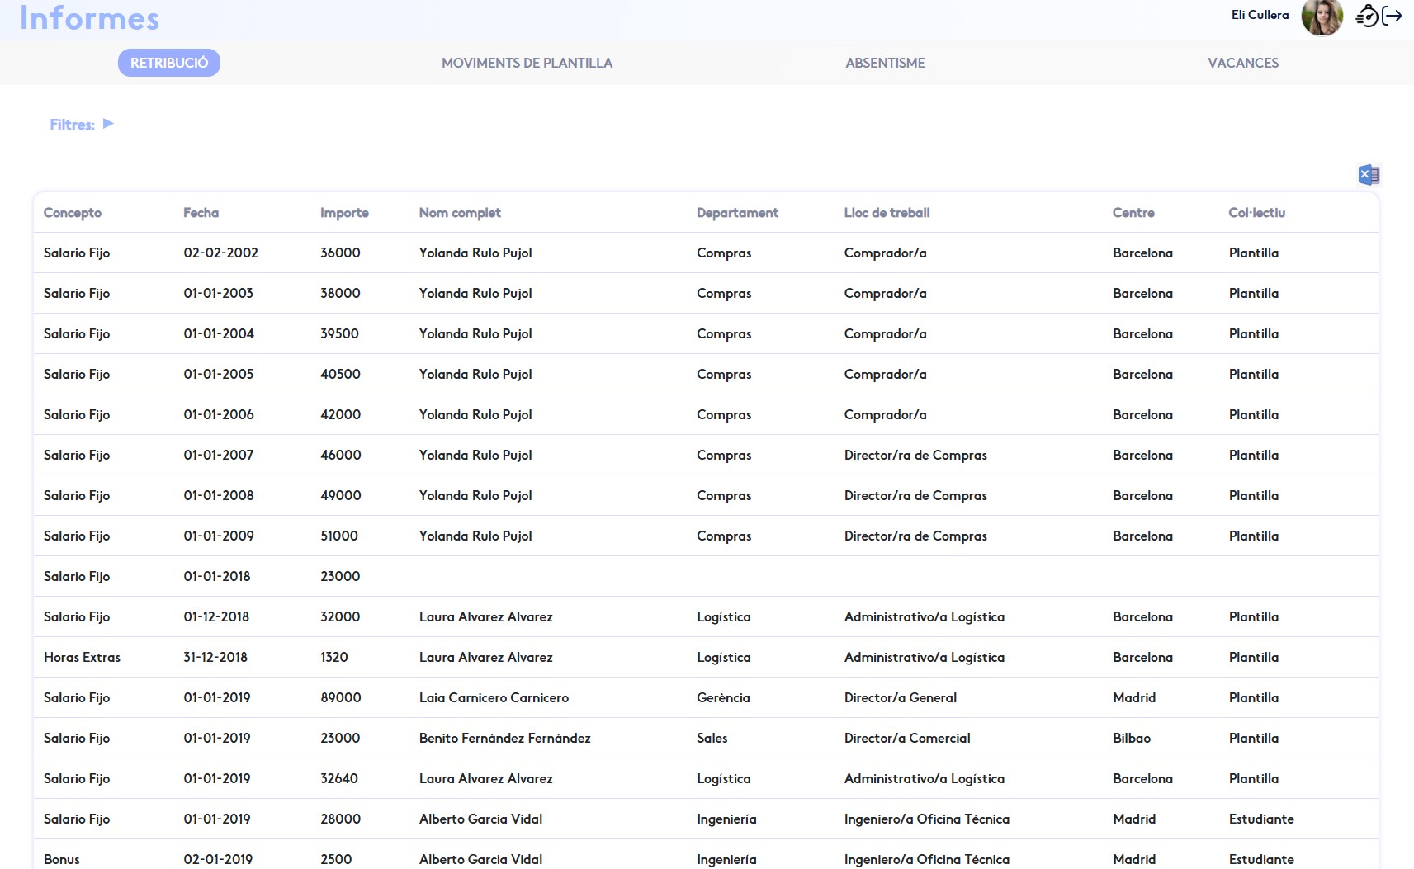Sort by the Fecha column header
Image resolution: width=1414 pixels, height=869 pixels.
[x=201, y=213]
